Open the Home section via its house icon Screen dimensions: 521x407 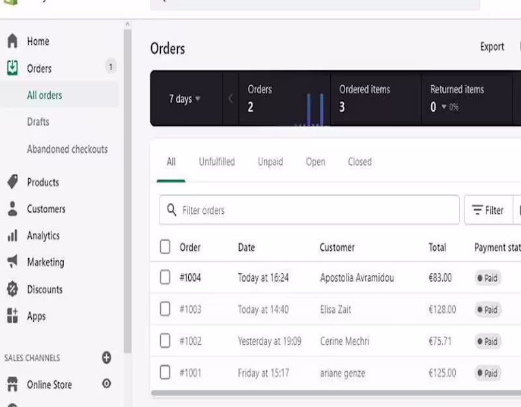click(12, 41)
